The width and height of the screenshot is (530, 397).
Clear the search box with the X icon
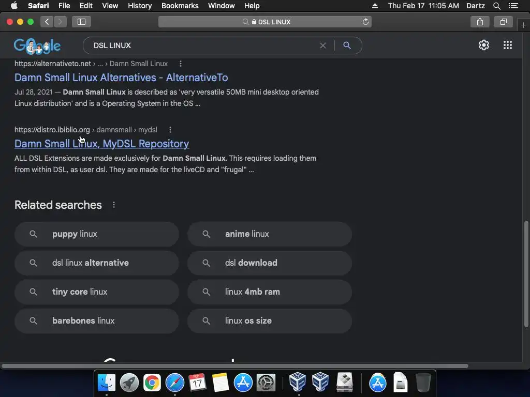tap(323, 45)
